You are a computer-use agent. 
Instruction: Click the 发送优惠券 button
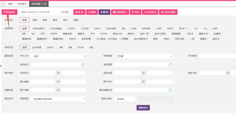(168, 12)
